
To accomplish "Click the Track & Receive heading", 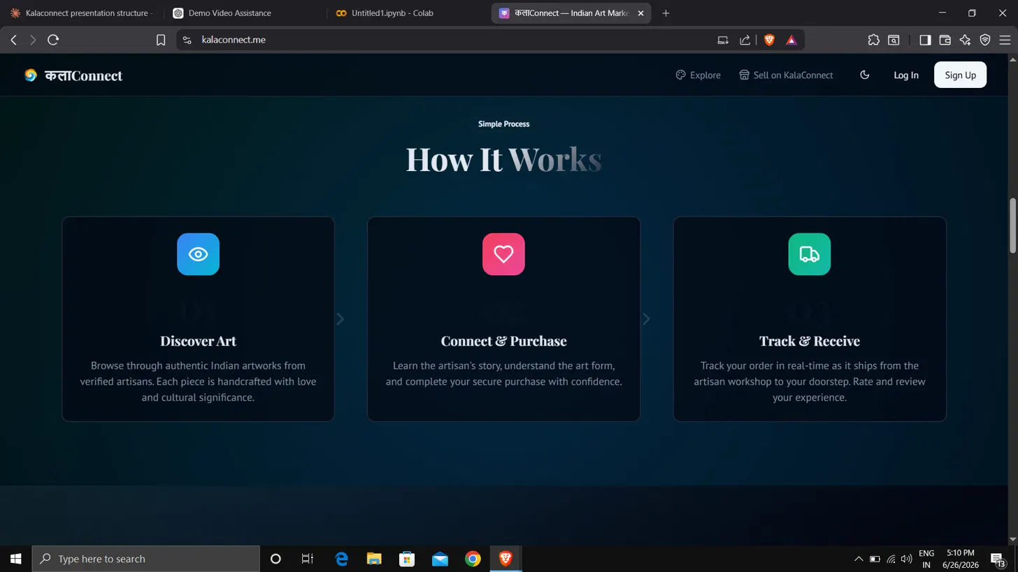I will pos(810,341).
